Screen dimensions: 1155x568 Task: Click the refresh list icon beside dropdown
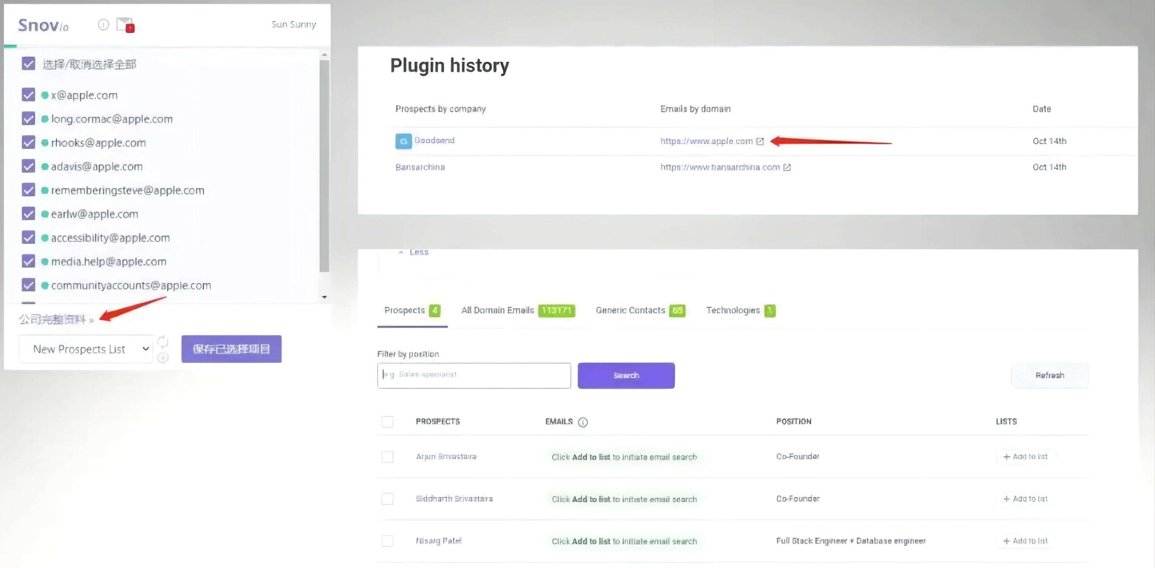coord(163,342)
